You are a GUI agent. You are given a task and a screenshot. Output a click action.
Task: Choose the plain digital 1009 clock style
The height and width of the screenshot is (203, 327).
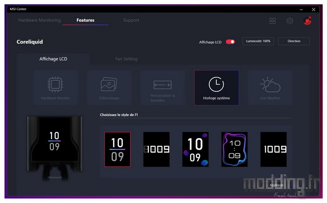pos(273,149)
